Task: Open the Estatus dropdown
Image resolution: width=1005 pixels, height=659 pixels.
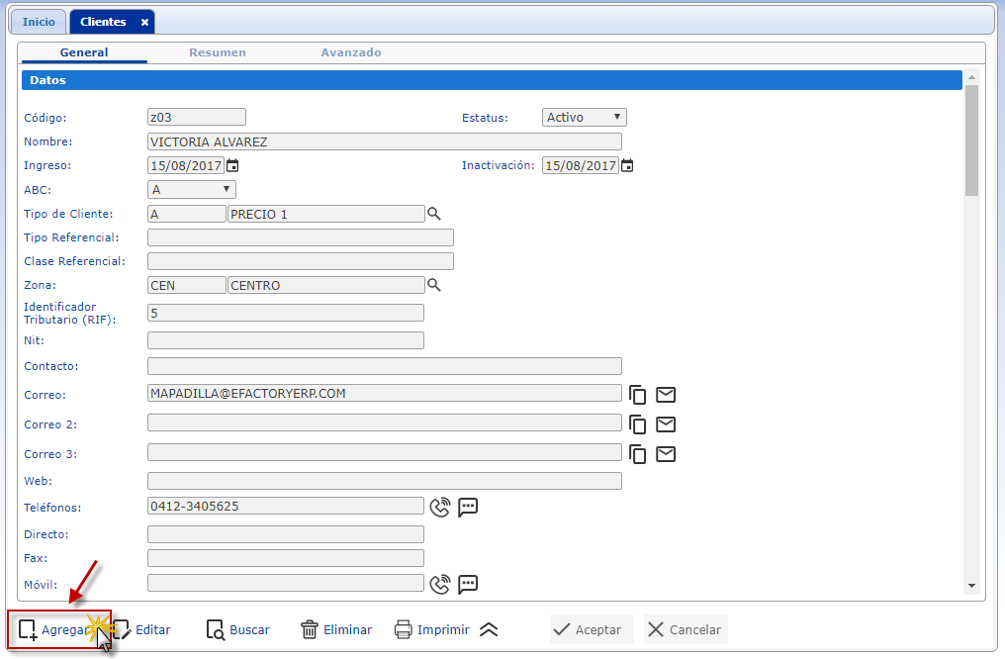Action: (584, 118)
